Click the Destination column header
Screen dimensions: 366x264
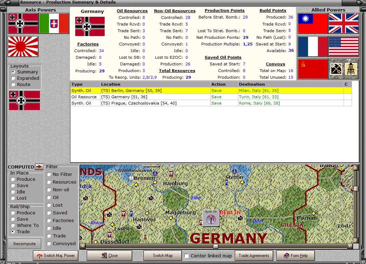(x=291, y=84)
